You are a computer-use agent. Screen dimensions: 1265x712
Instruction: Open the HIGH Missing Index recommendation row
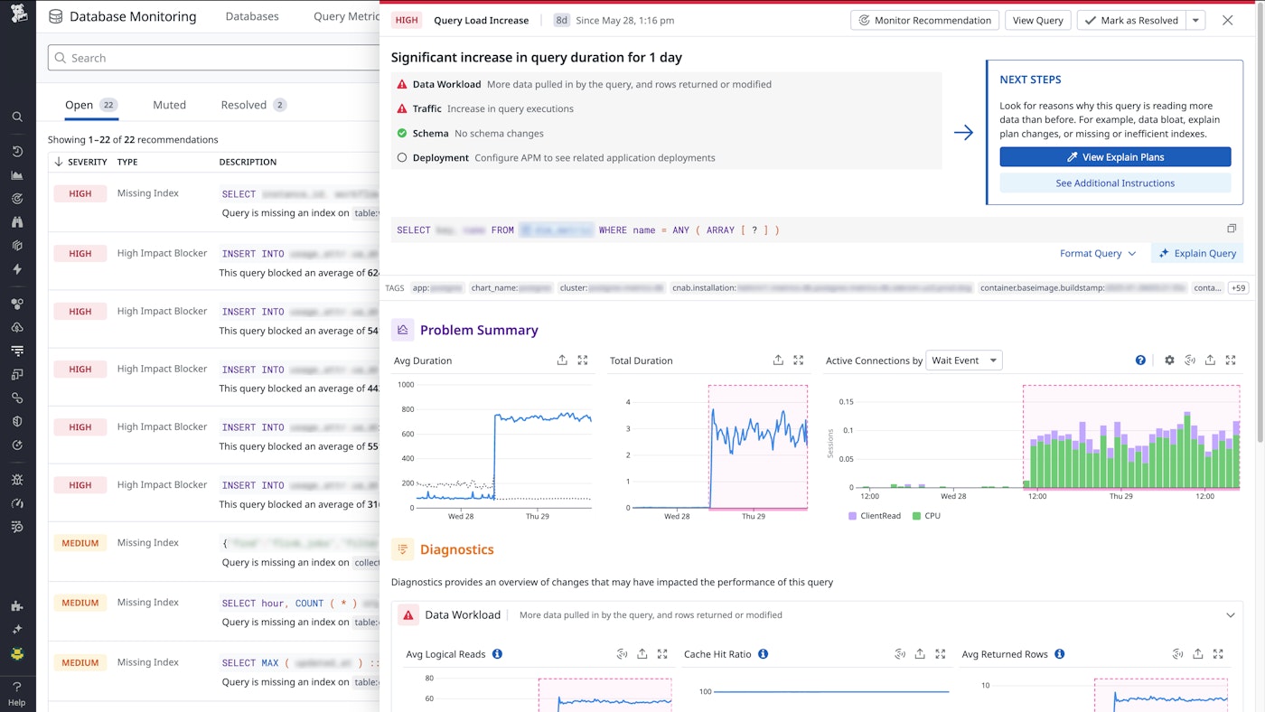[x=213, y=202]
